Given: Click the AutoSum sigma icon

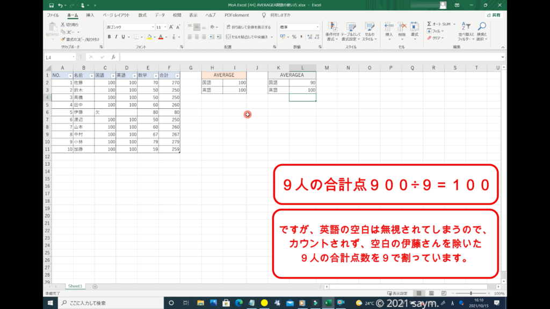Looking at the screenshot, I should (x=429, y=24).
